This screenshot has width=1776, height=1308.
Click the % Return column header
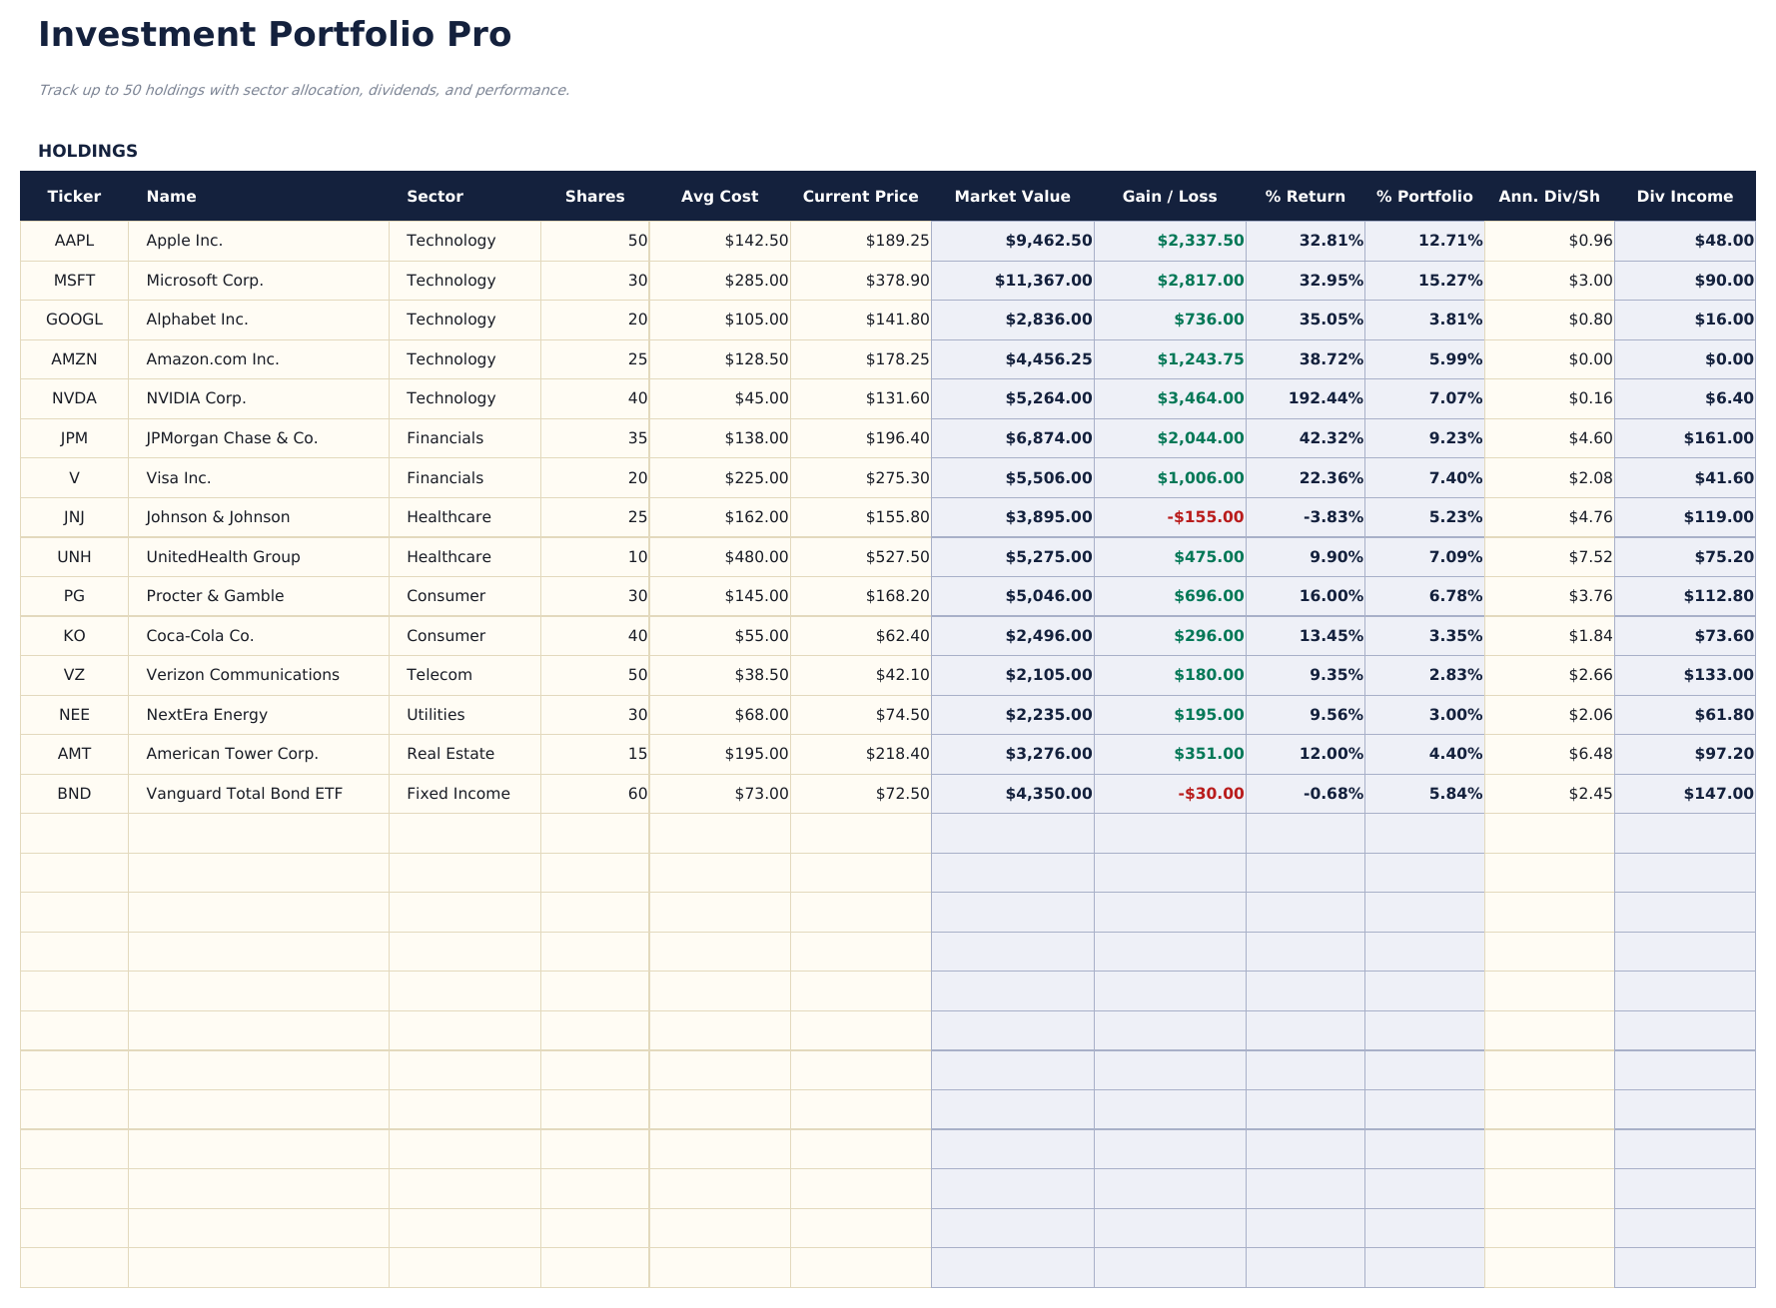pyautogui.click(x=1305, y=196)
